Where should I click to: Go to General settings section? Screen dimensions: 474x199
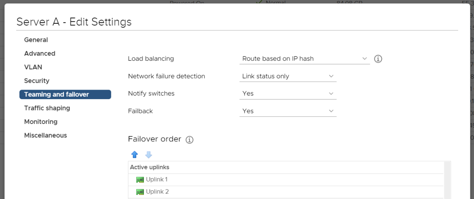point(36,40)
